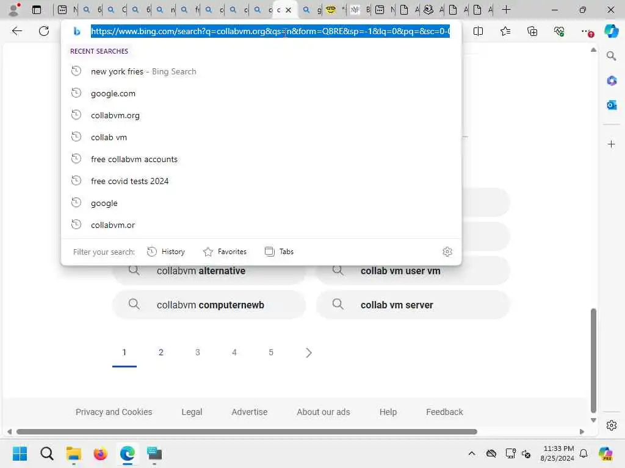Open Advertise footer link
Image resolution: width=625 pixels, height=468 pixels.
pyautogui.click(x=250, y=413)
